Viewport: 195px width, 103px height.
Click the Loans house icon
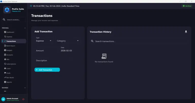tap(5, 68)
